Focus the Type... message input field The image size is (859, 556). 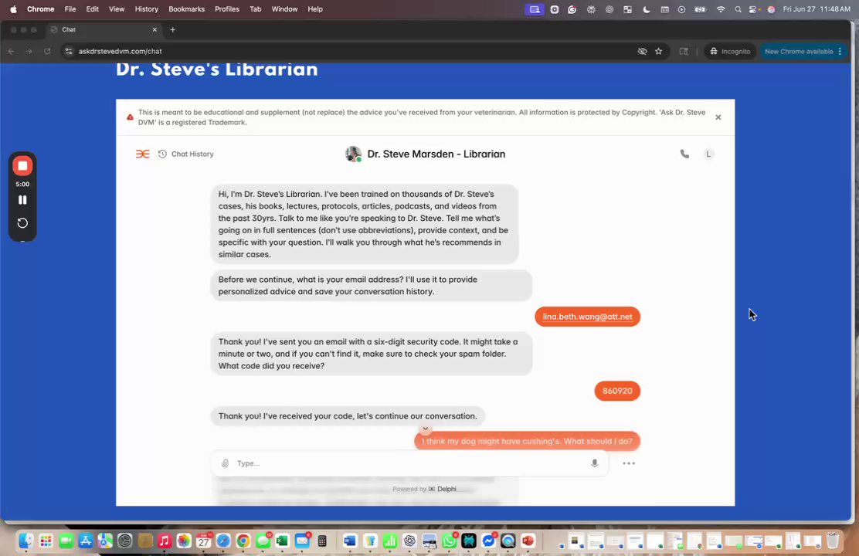click(x=409, y=463)
